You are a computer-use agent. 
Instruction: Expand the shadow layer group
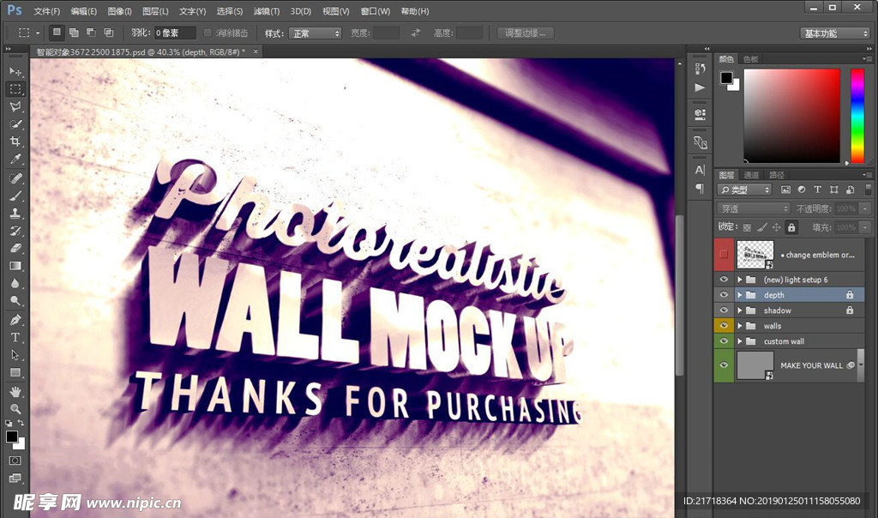tap(740, 310)
